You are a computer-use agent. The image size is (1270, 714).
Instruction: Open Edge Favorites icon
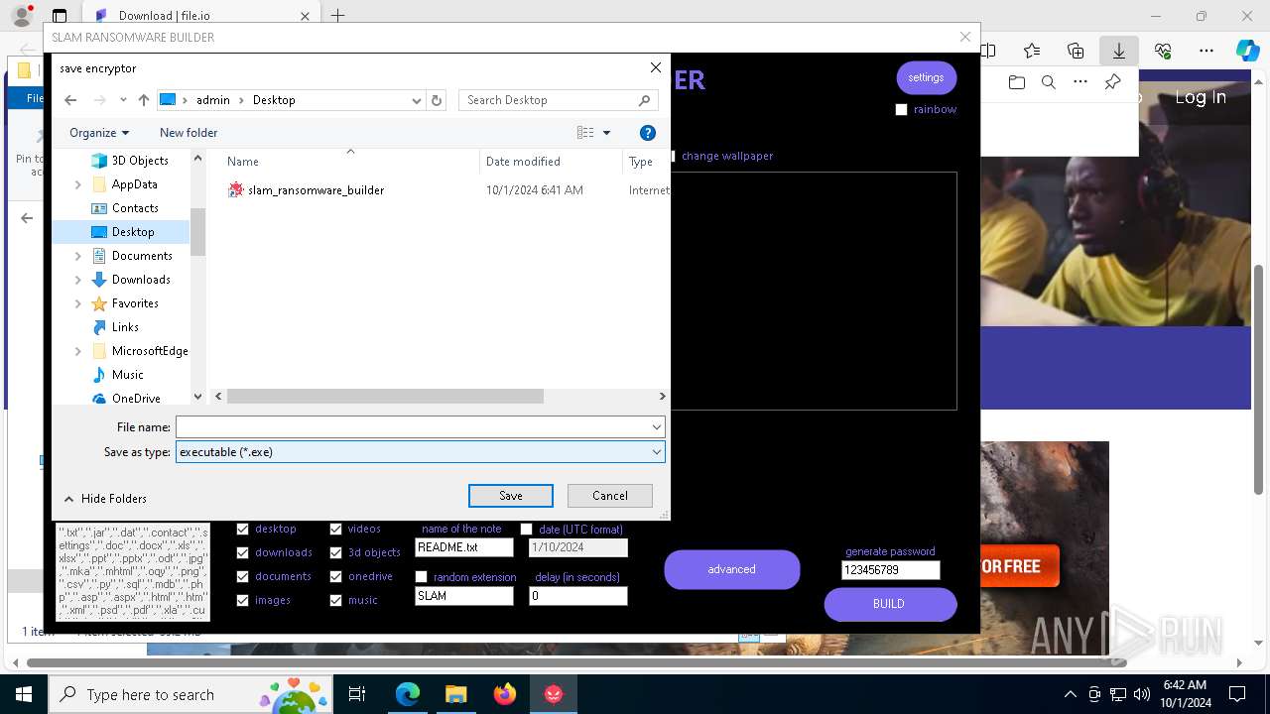(1032, 51)
